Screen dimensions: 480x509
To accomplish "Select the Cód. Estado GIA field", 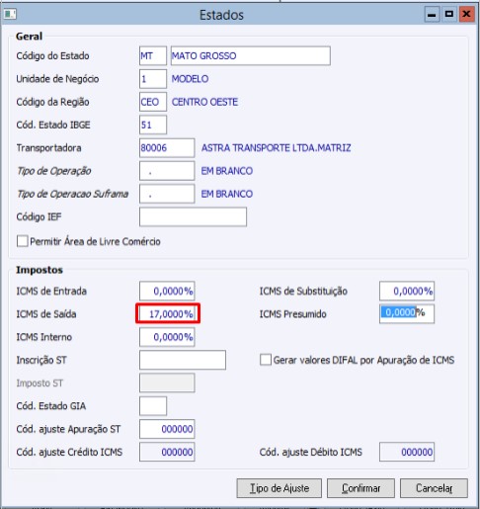I will (x=153, y=406).
